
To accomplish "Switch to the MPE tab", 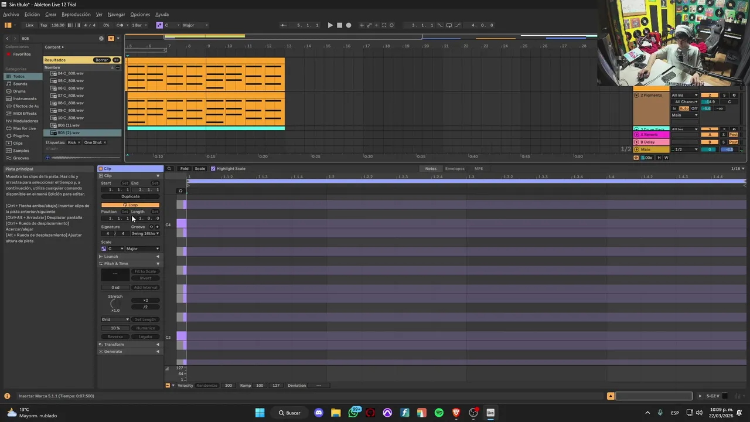I will [479, 169].
